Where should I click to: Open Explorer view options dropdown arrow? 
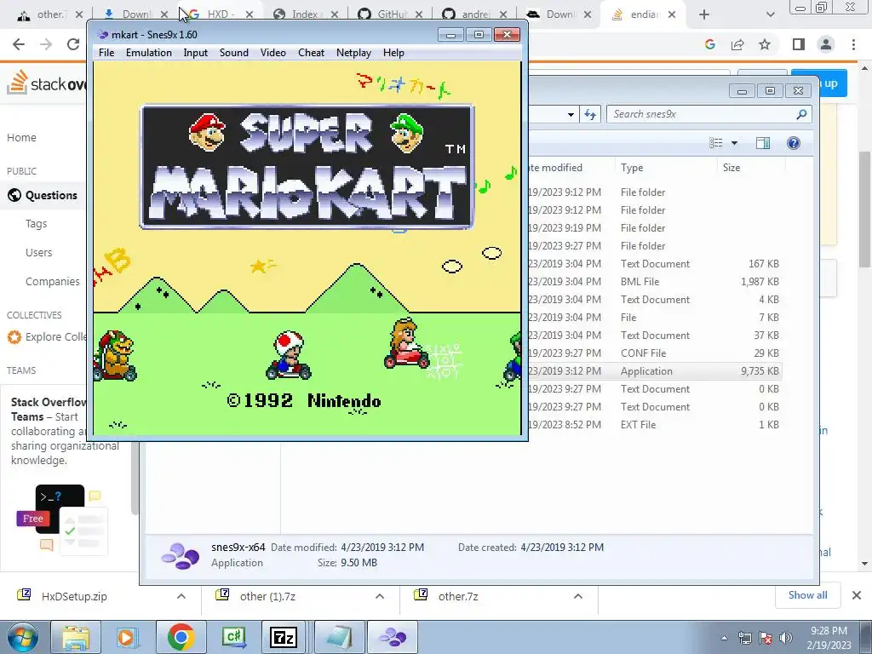click(x=734, y=143)
